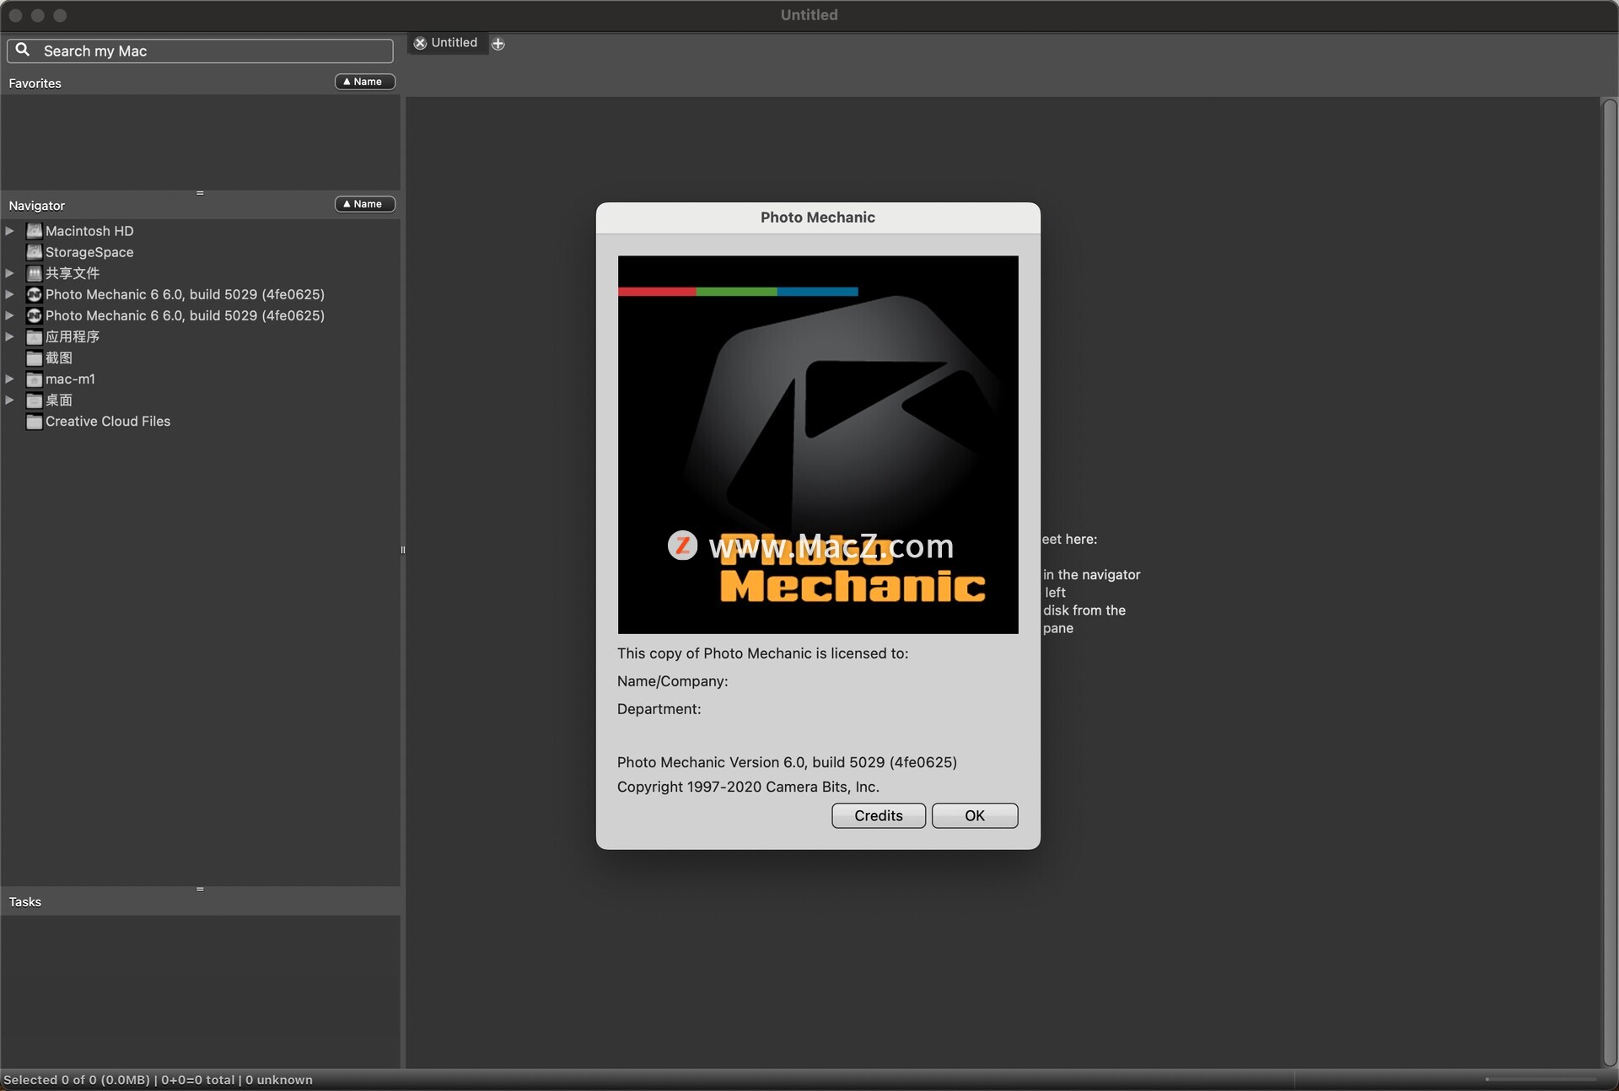Click the 'Name/Company:' label
1619x1091 pixels.
click(672, 681)
